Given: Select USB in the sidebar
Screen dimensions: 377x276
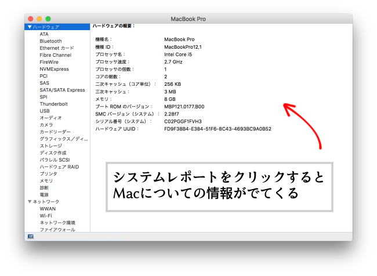Looking at the screenshot, I should pos(45,111).
